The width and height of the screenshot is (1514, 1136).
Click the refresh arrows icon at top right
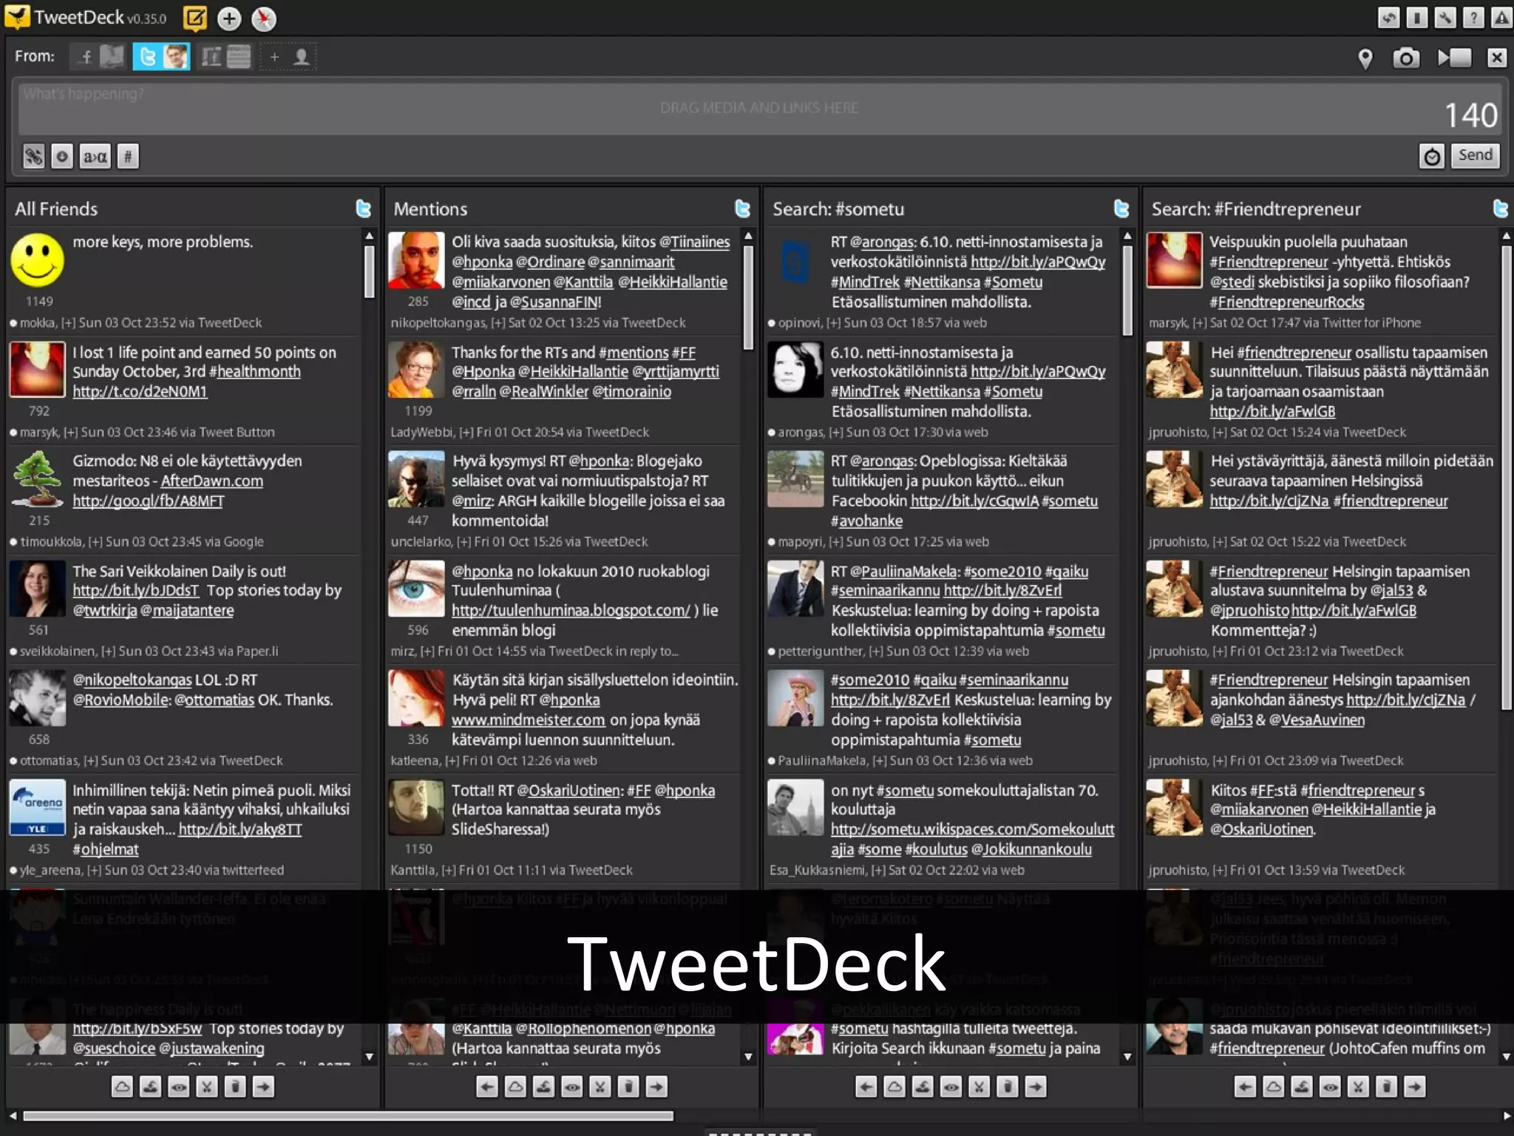coord(1389,17)
